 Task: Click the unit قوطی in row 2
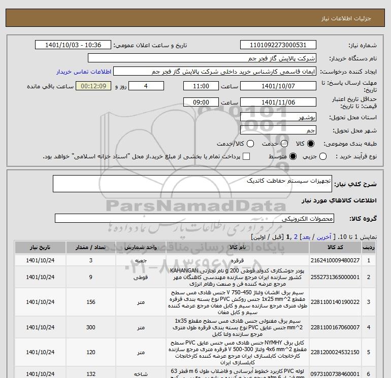tap(141, 278)
